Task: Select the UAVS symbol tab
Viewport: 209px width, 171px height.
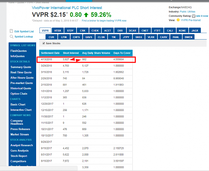Action: (x=89, y=37)
